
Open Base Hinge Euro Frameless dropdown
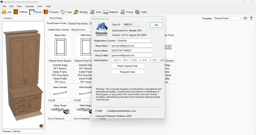click(x=60, y=119)
